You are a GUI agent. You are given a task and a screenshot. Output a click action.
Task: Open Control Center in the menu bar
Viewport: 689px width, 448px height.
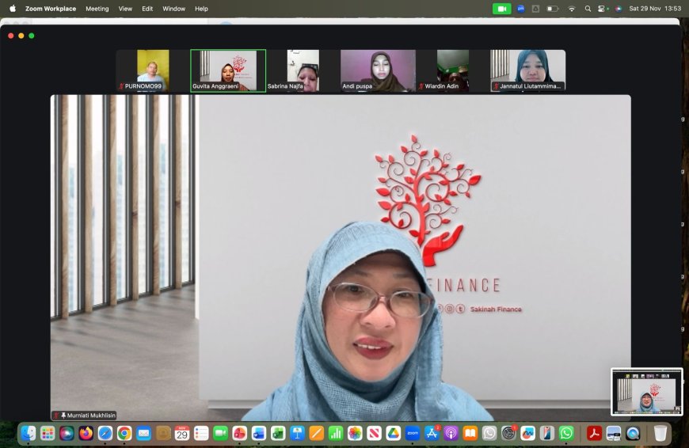pos(603,9)
